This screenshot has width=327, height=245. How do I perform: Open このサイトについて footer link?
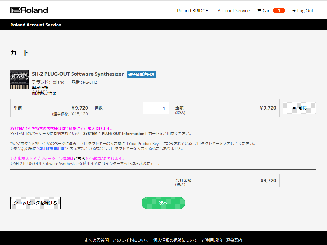(x=131, y=240)
